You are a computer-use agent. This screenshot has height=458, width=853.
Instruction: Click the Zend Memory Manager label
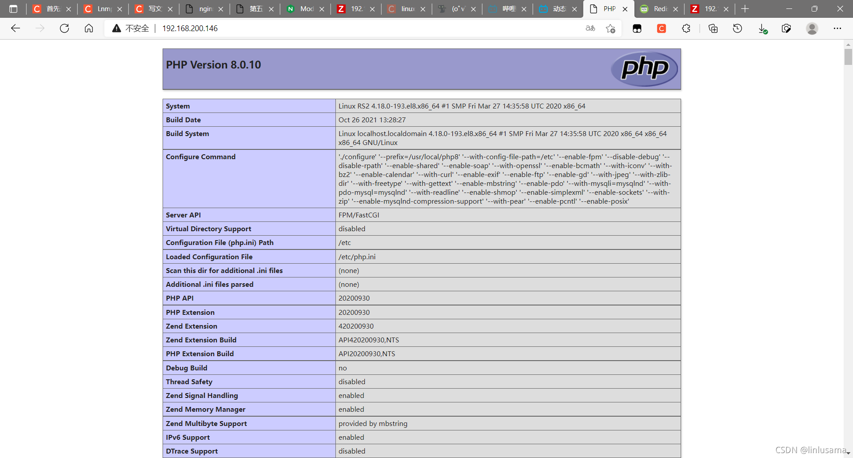tap(205, 410)
